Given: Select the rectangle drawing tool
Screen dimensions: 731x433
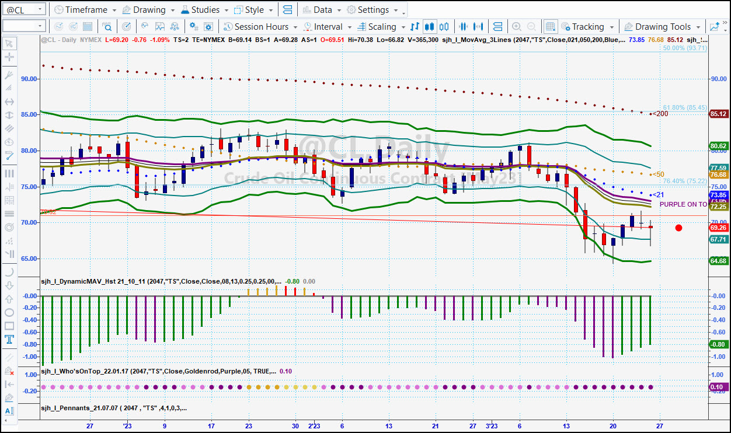Looking at the screenshot, I should (x=9, y=326).
